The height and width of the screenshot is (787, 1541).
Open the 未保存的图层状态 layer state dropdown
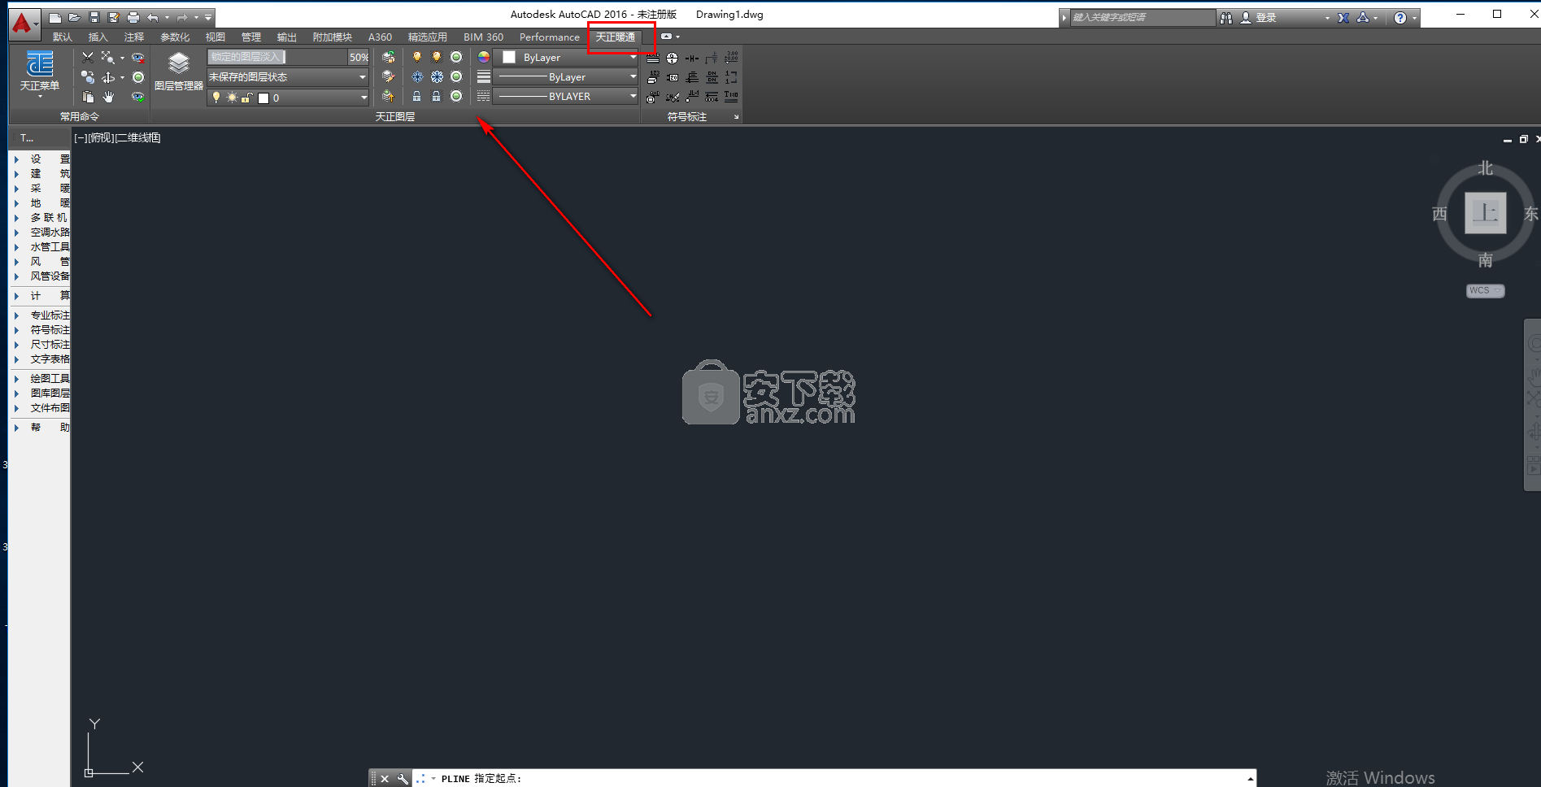click(288, 77)
